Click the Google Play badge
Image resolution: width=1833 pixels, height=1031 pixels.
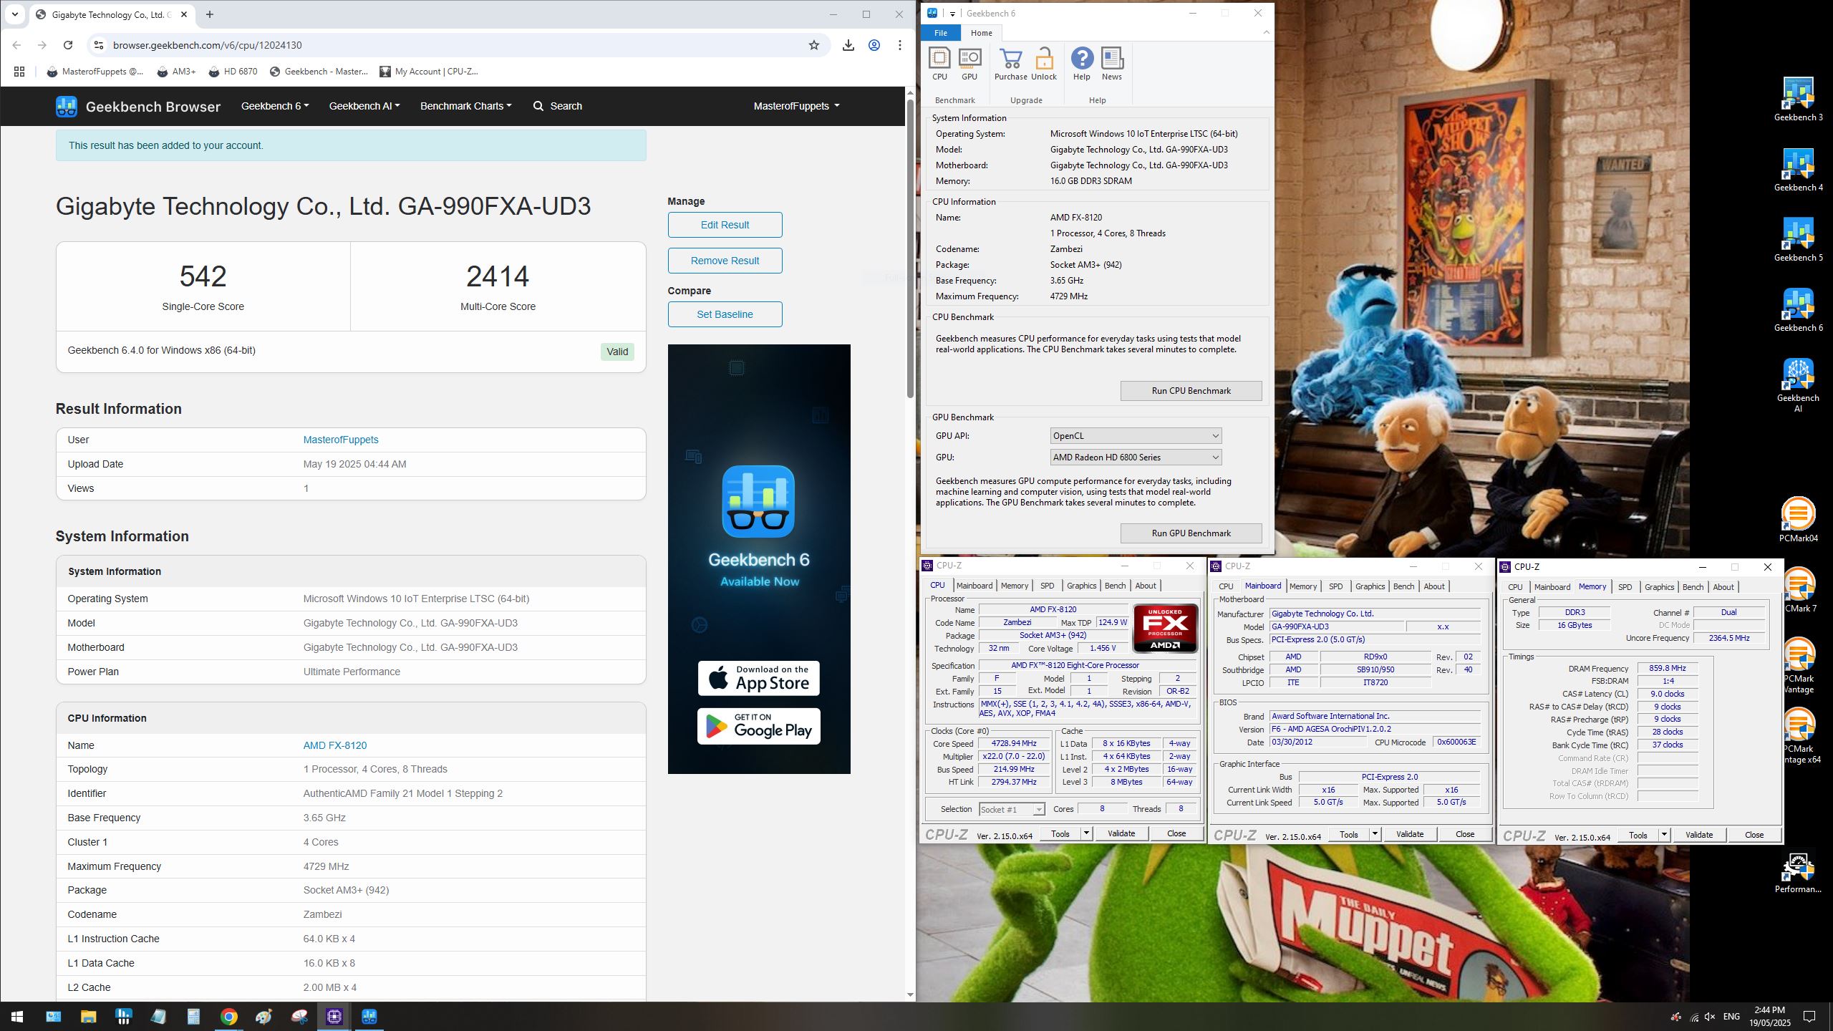click(759, 727)
